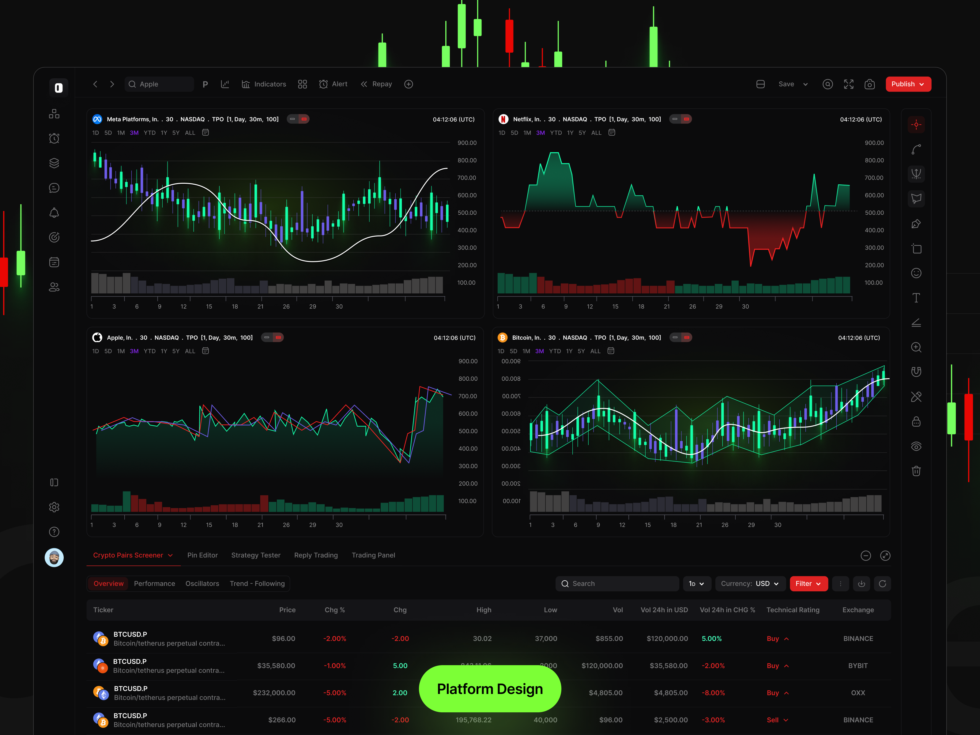Select the Strategy Tester tab
Screen dimensions: 980x735
256,555
